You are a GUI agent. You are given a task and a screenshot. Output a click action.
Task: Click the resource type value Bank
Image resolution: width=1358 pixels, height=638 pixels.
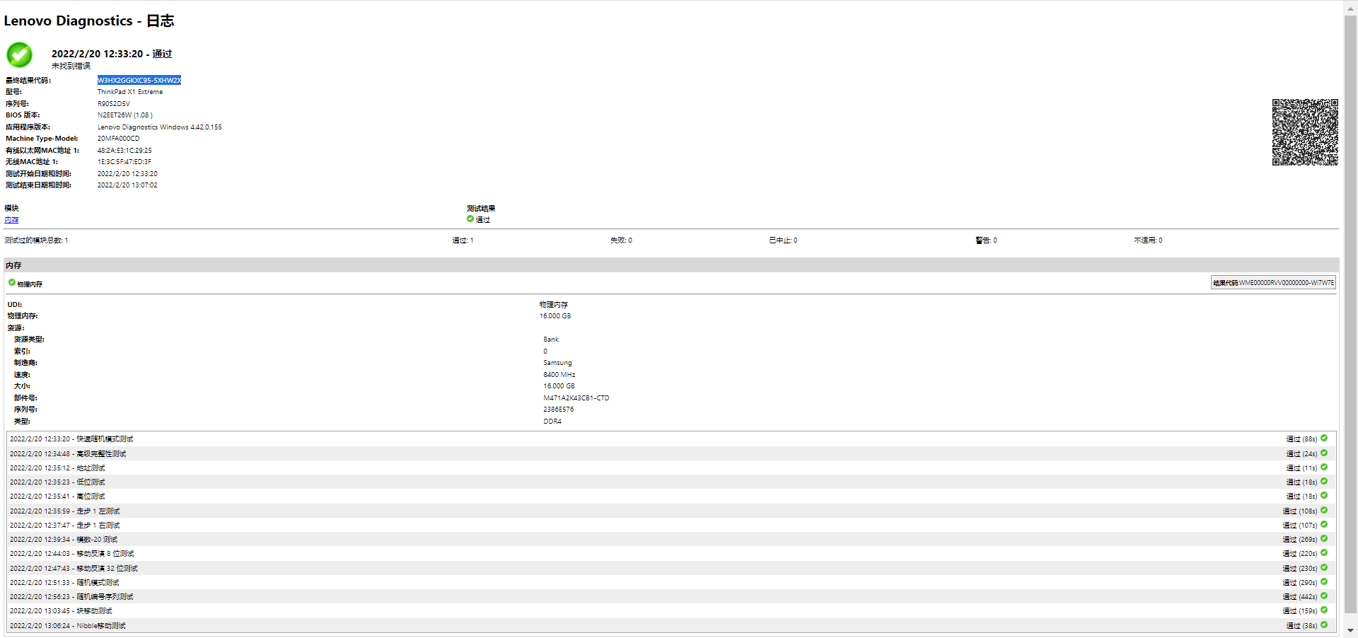551,340
